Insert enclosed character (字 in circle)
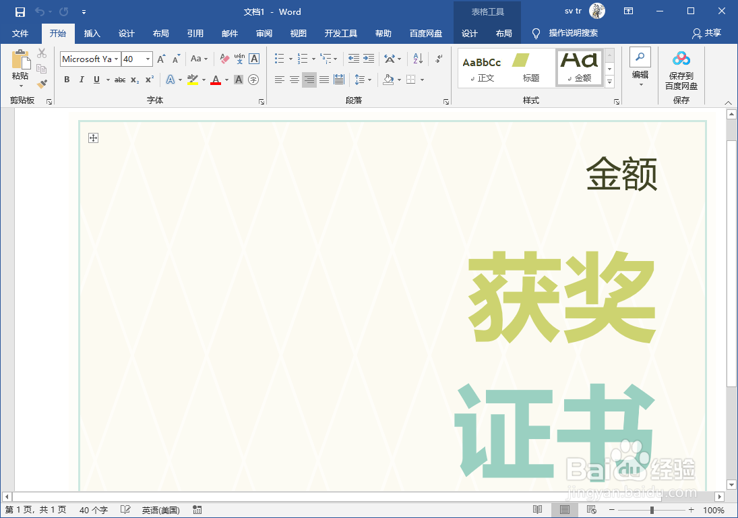 tap(253, 80)
